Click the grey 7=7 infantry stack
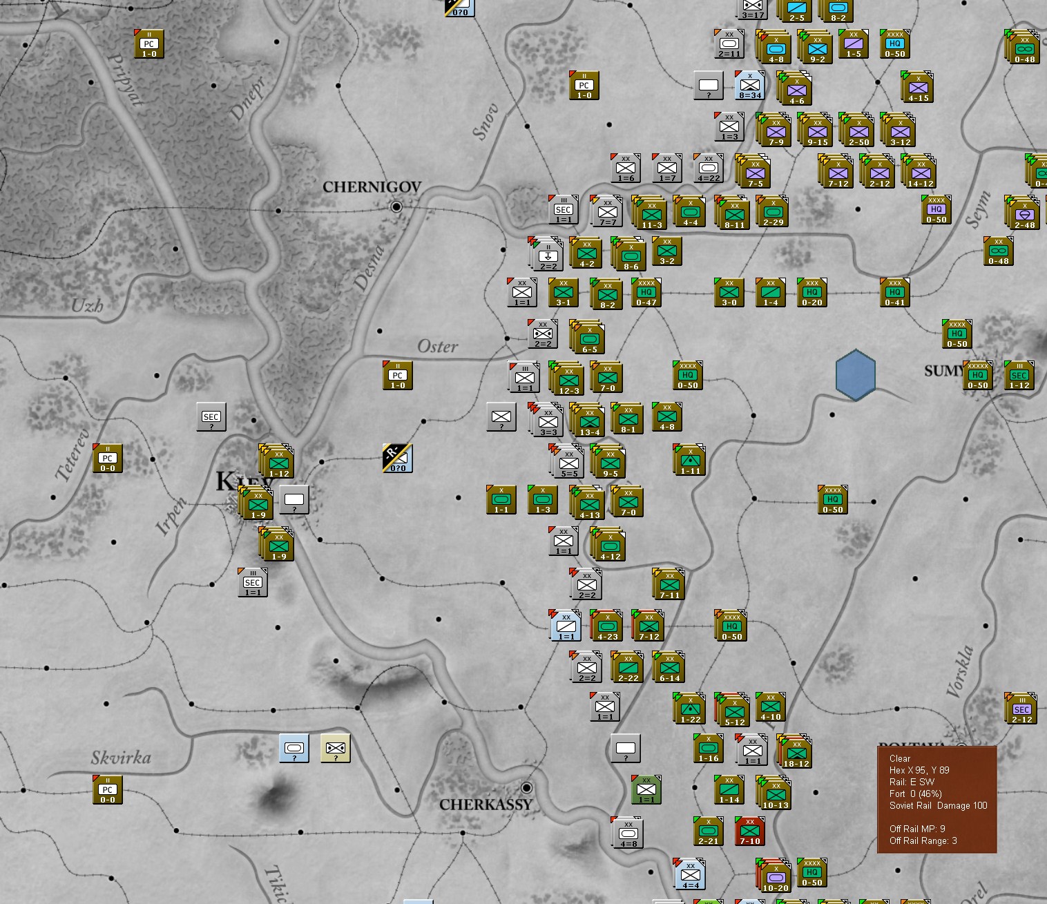The image size is (1047, 904). [607, 212]
